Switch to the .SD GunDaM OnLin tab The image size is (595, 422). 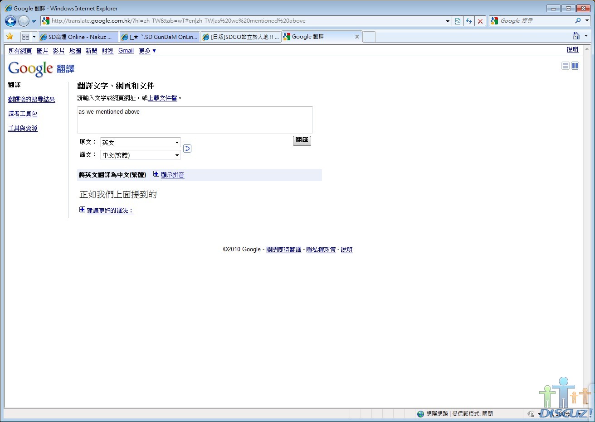tap(159, 37)
